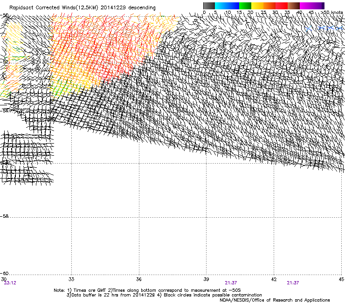Click the longitude label '30'
Image resolution: width=345 pixels, height=303 pixels.
[4, 279]
